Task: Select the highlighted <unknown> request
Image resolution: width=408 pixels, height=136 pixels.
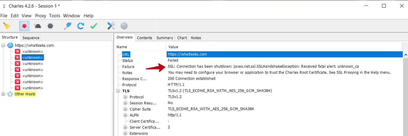Action: [x=33, y=58]
